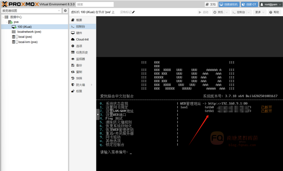Expand the 防火墙 firewall submenu arrow
The width and height of the screenshot is (283, 171).
tap(92, 85)
